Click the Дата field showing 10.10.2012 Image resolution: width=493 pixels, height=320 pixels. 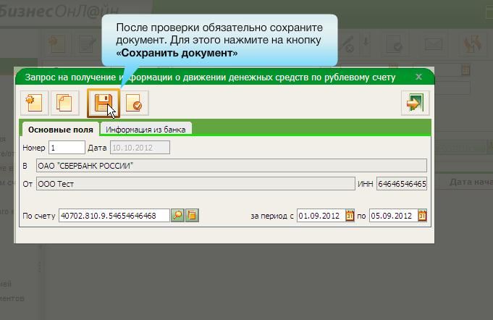click(x=140, y=148)
